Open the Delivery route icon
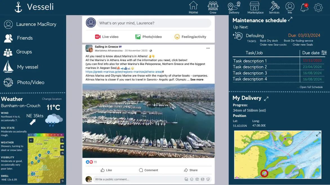Screen dimensions: 330x185 [x=234, y=6]
